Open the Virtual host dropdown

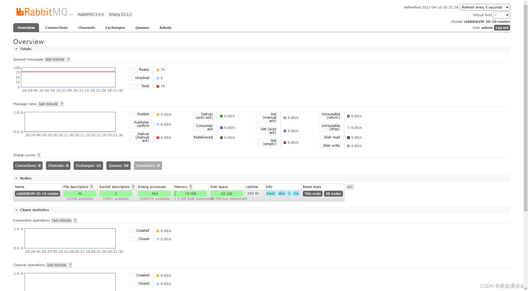[x=502, y=15]
